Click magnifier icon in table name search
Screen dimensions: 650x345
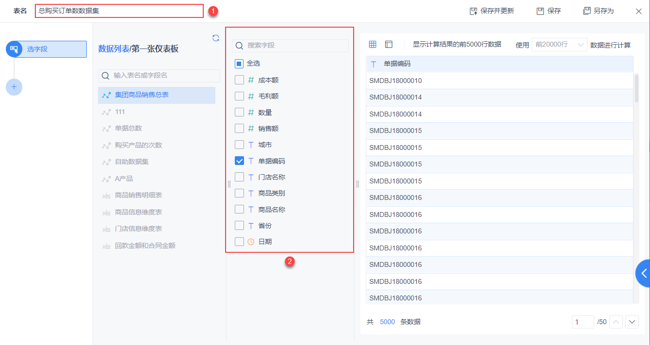(x=105, y=76)
